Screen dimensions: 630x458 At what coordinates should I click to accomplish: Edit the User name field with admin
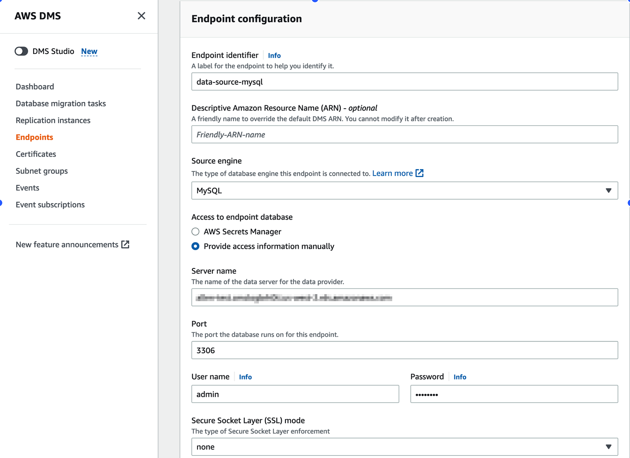(295, 394)
